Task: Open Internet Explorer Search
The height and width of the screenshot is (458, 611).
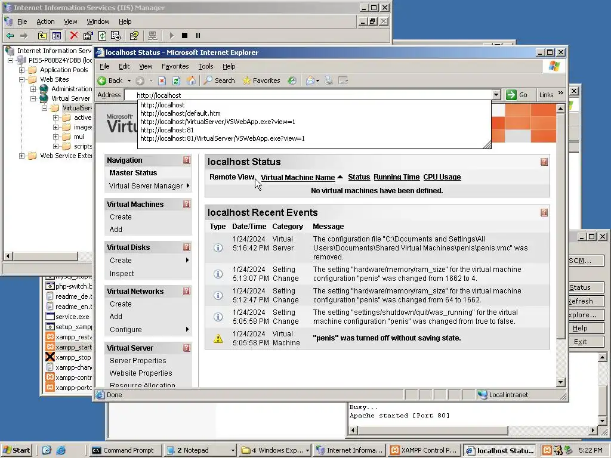Action: click(220, 81)
